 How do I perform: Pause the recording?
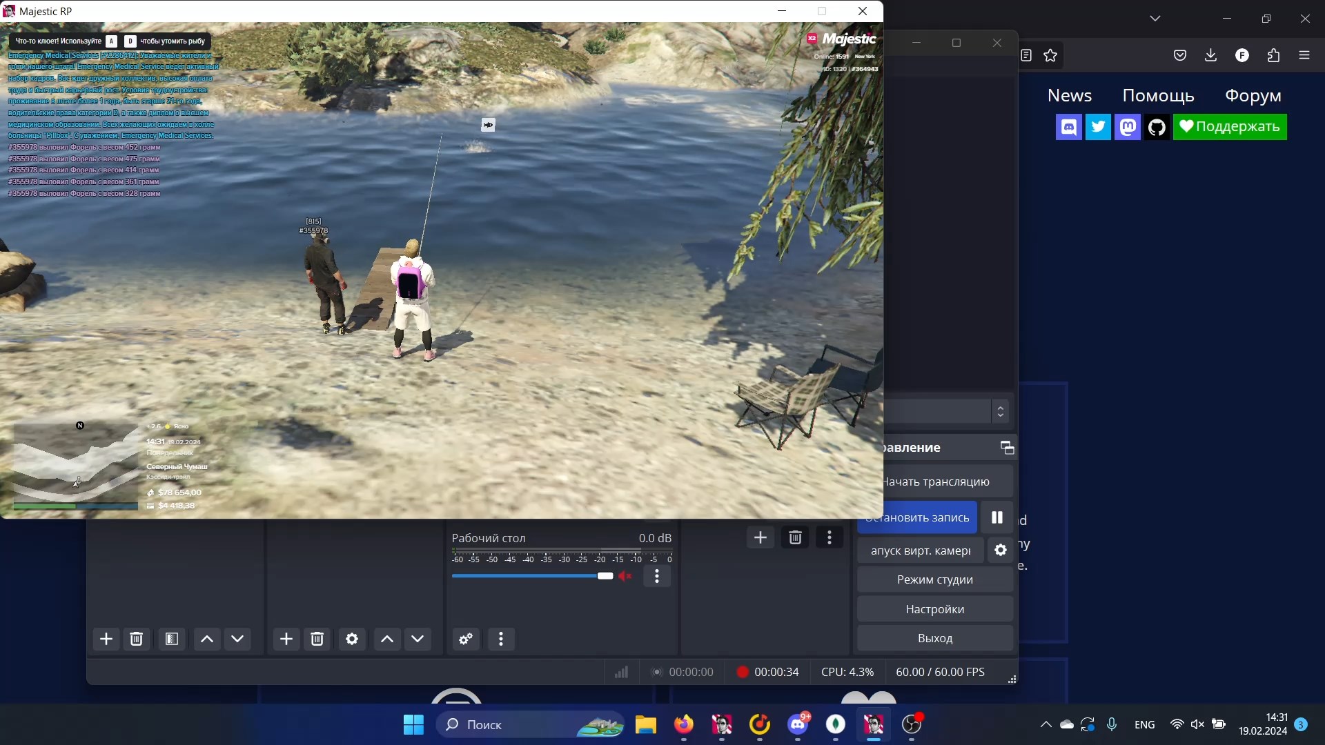click(997, 517)
